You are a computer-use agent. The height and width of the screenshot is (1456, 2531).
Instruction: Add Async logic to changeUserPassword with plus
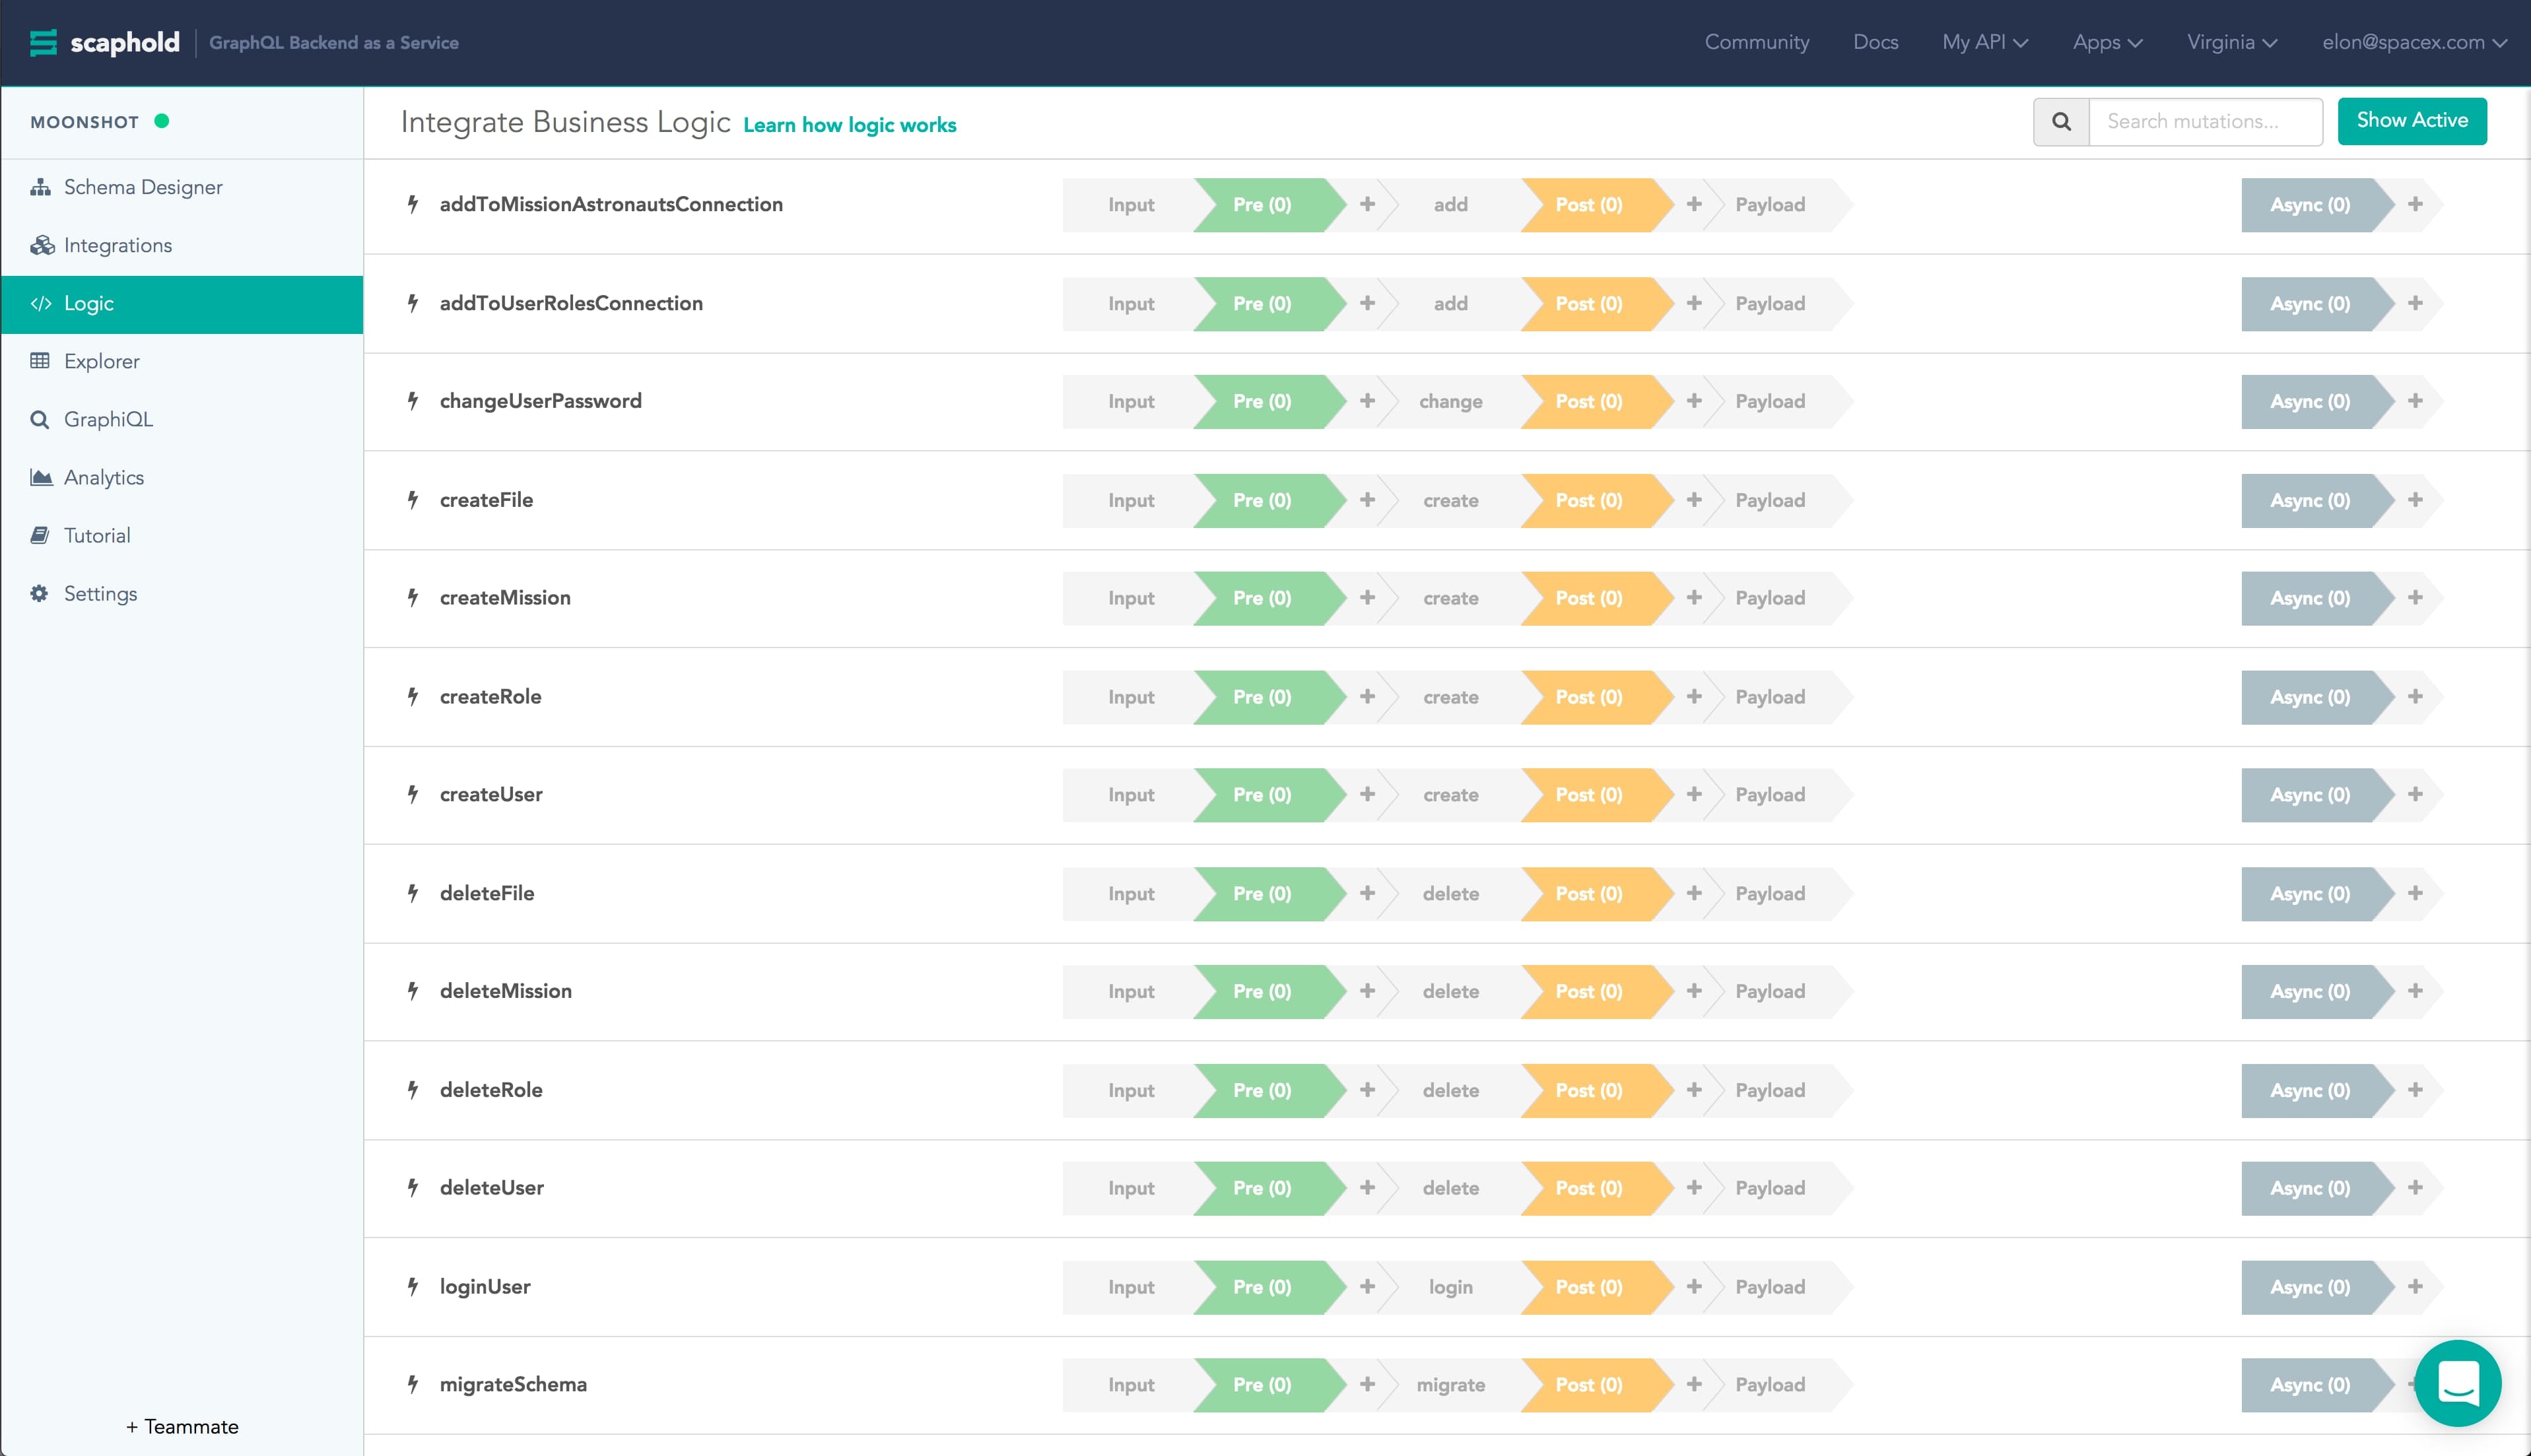(x=2414, y=401)
